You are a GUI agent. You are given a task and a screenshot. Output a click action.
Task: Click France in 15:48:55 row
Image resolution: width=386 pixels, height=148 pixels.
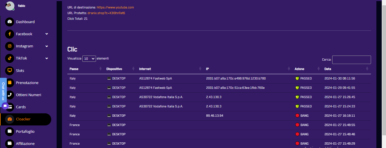pyautogui.click(x=74, y=125)
